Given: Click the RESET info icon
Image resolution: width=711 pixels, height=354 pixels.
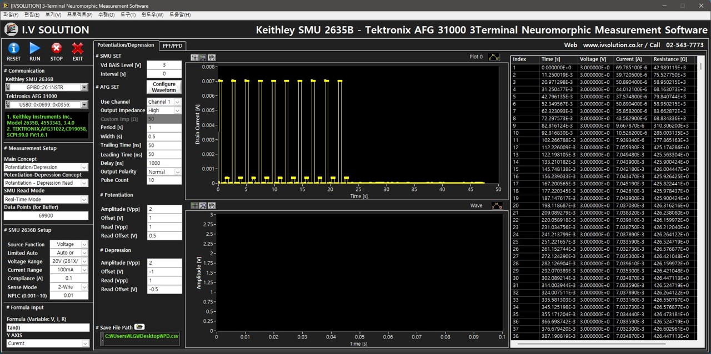Looking at the screenshot, I should (13, 48).
